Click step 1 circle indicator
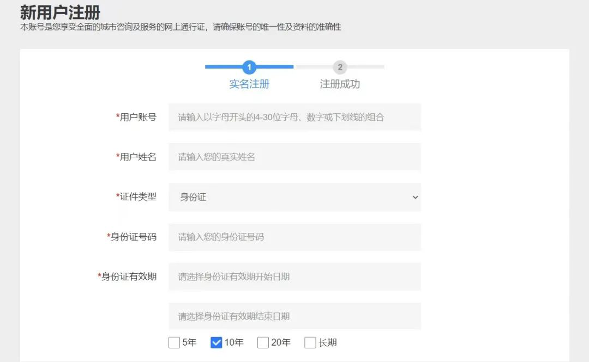The height and width of the screenshot is (362, 589). [249, 67]
